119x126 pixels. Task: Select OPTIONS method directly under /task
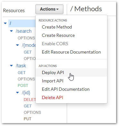tap(26, 79)
